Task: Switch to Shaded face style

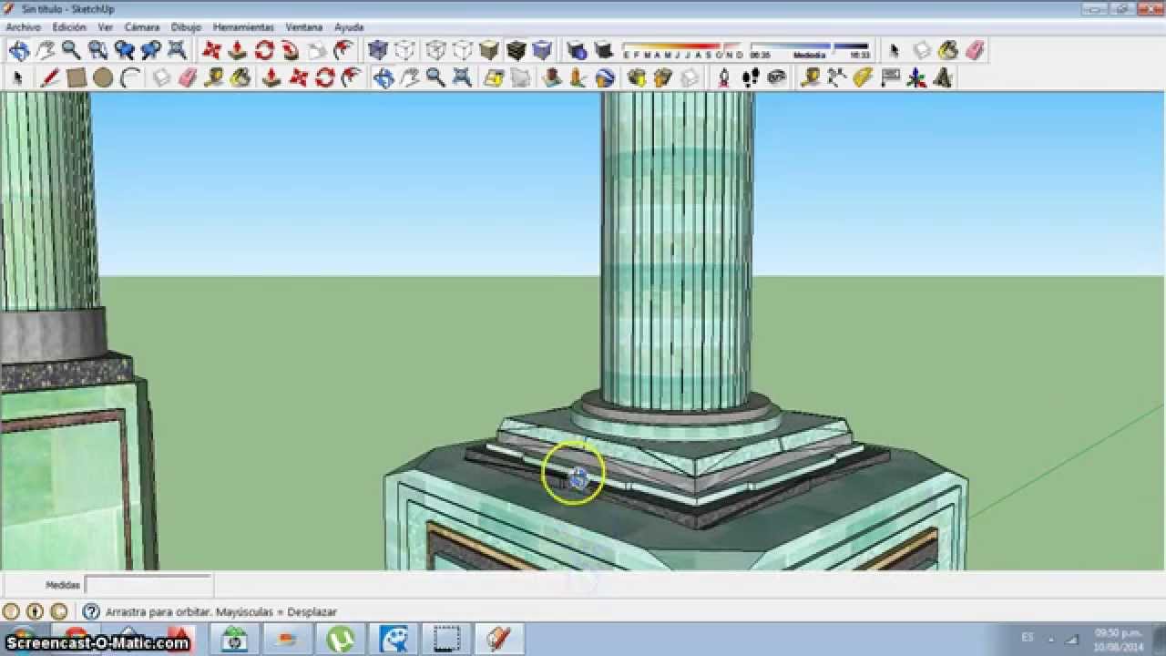Action: click(489, 50)
